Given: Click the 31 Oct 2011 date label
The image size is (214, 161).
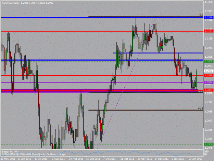Looking at the screenshot, I should (127, 159).
